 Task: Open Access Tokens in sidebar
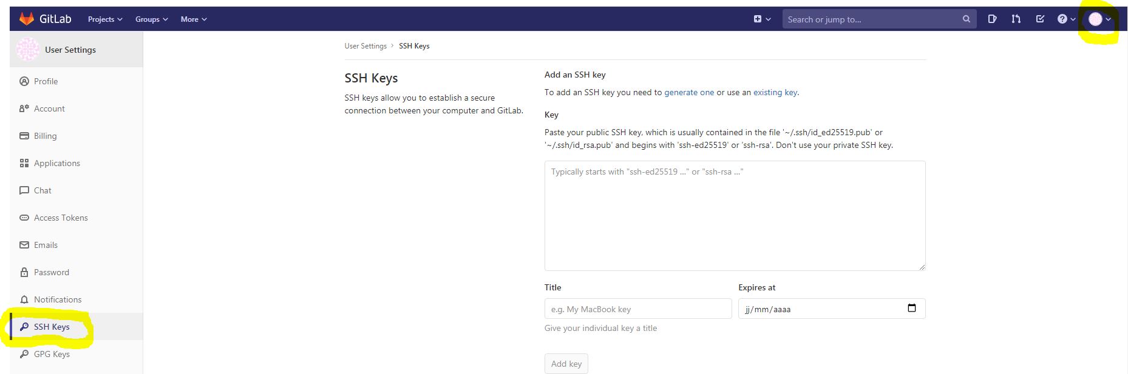tap(61, 218)
